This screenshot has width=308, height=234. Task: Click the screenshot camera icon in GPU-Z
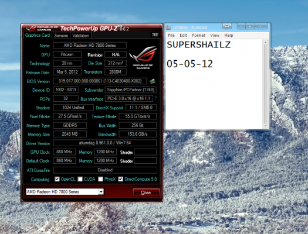155,35
